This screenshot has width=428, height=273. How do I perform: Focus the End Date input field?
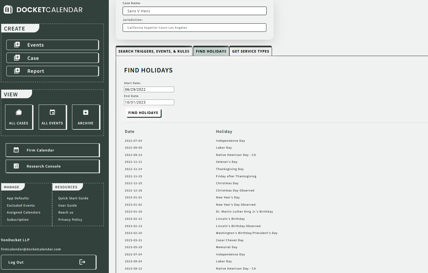(x=149, y=102)
